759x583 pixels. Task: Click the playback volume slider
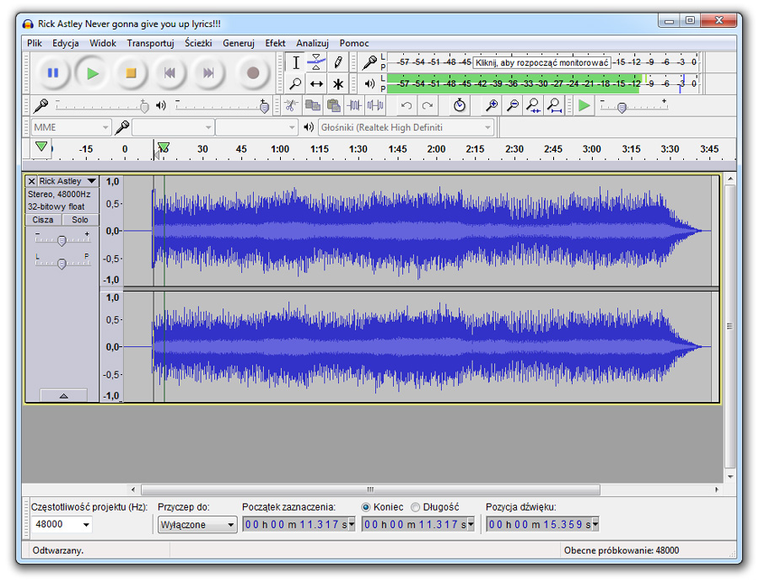tap(223, 105)
